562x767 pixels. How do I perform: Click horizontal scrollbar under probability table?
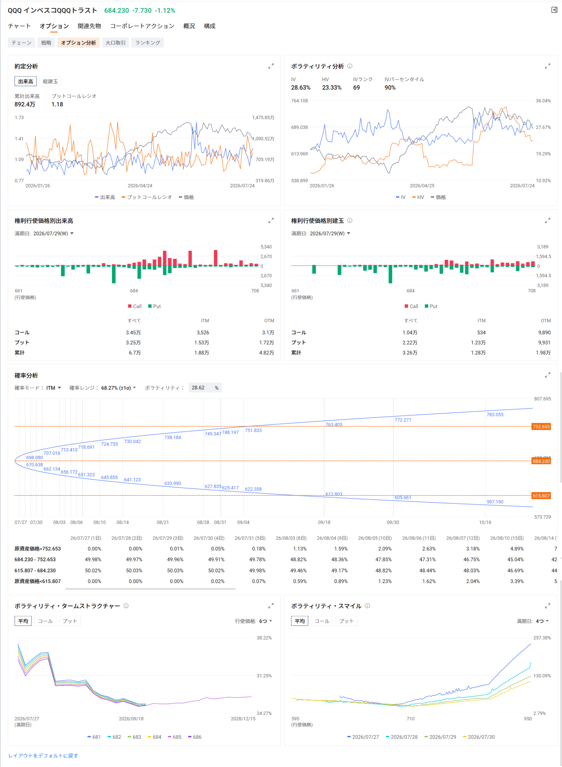point(150,589)
